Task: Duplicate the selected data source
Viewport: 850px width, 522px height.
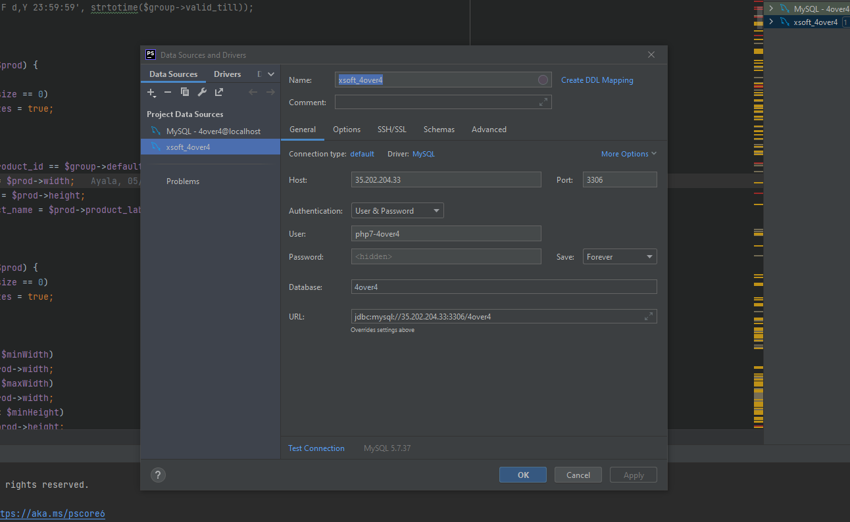Action: tap(185, 93)
